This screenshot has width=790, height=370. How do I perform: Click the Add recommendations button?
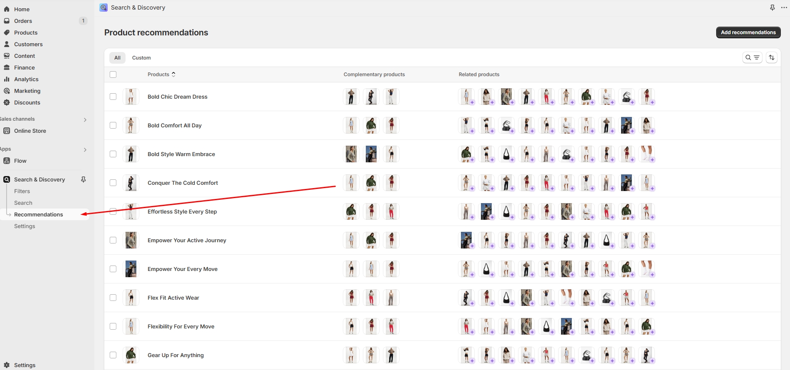click(x=748, y=32)
